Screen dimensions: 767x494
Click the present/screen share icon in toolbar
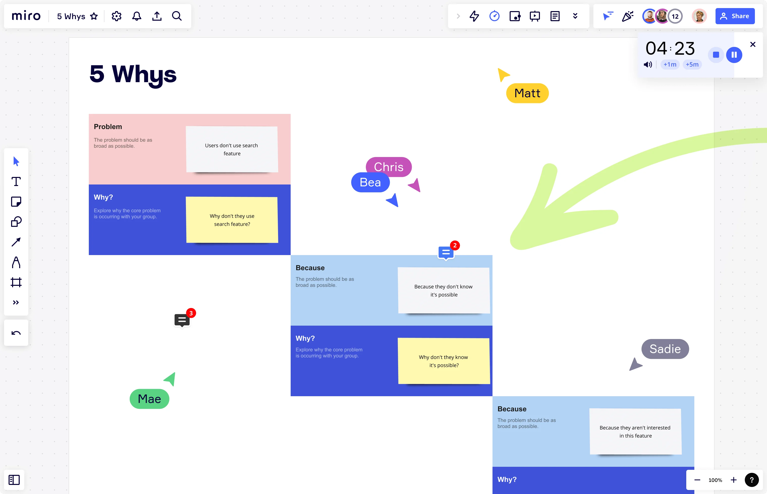coord(535,16)
